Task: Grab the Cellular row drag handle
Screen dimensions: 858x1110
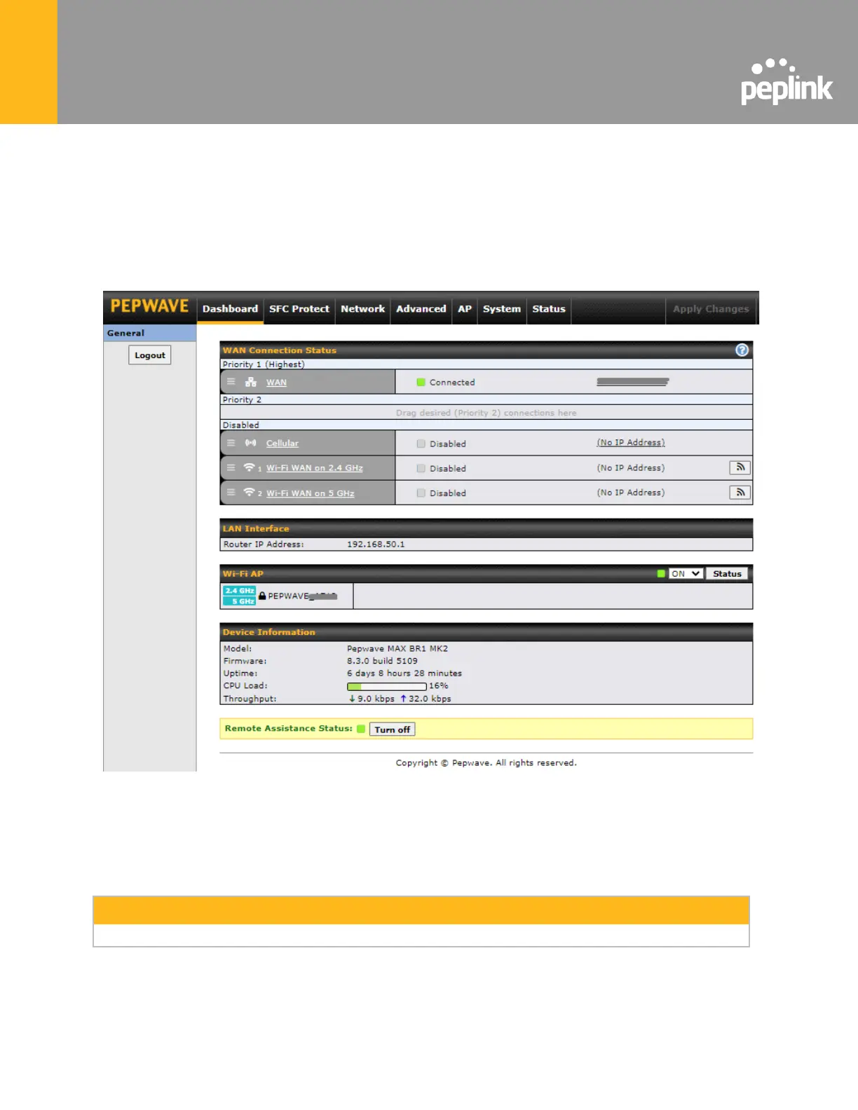Action: [231, 443]
